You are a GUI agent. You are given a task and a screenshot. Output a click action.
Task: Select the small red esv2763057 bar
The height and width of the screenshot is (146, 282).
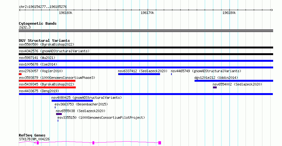coord(20,74)
